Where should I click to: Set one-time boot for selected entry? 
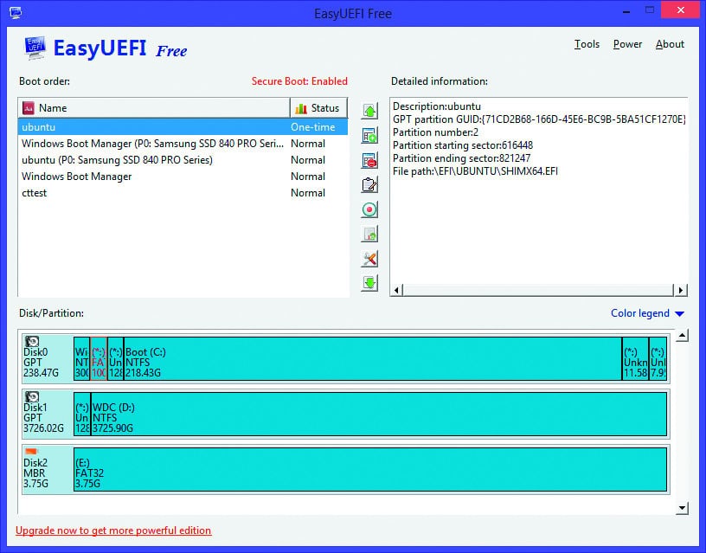tap(368, 209)
